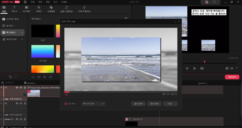242x128 pixels.
Task: Click the save disk icon in title bar
Action: 214,2
